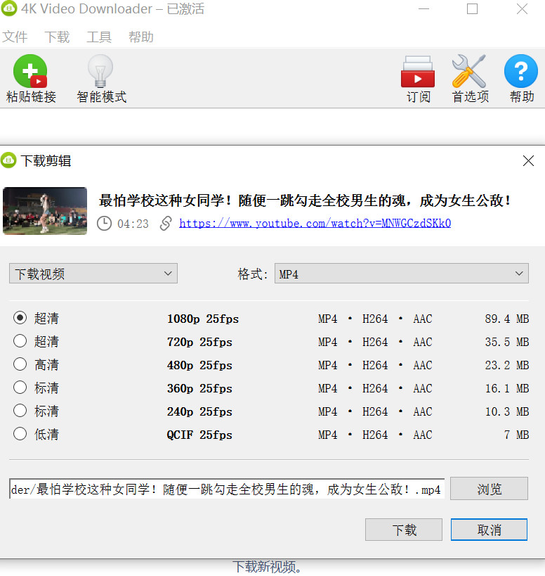
Task: Click the video thumbnail preview
Action: (45, 211)
